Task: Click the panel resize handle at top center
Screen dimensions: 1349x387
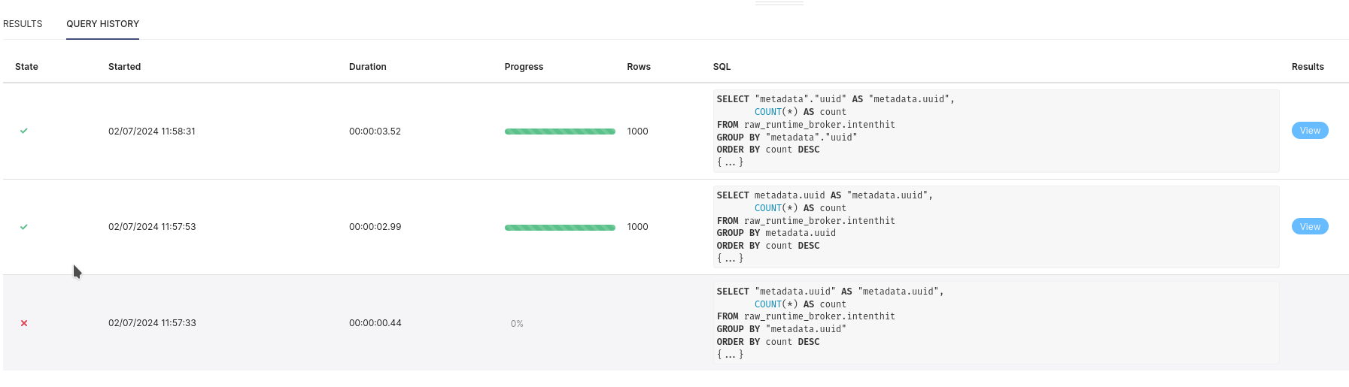Action: (x=779, y=4)
